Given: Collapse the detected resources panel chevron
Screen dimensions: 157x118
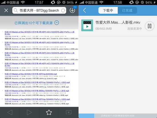Looking at the screenshot, I should (x=57, y=23).
